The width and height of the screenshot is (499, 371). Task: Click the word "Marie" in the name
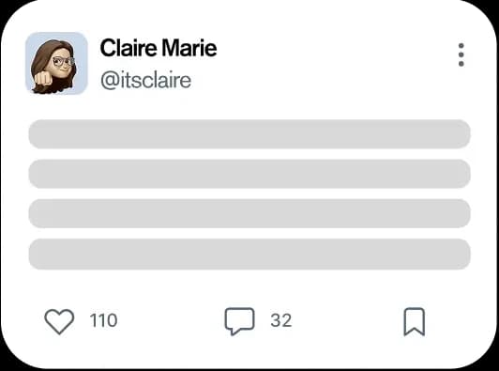189,48
